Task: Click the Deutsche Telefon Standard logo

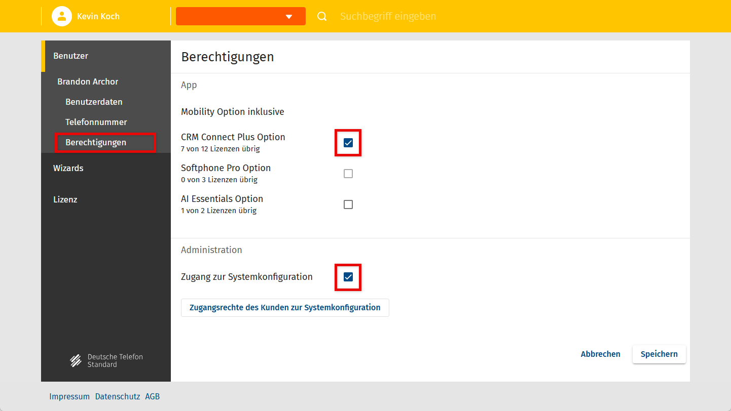Action: click(106, 360)
